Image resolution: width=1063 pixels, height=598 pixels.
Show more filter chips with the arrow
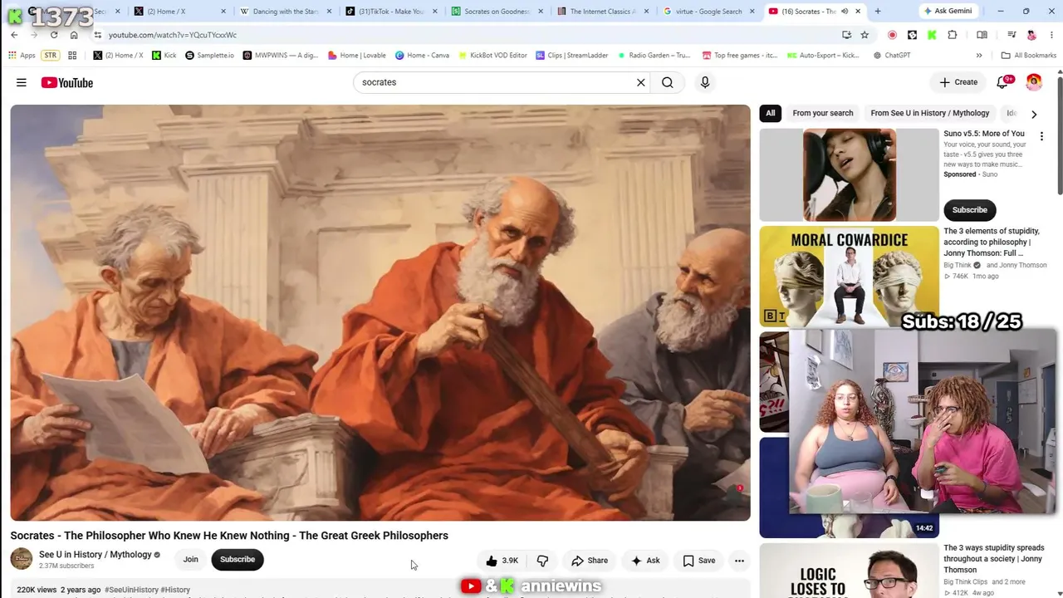[1034, 114]
